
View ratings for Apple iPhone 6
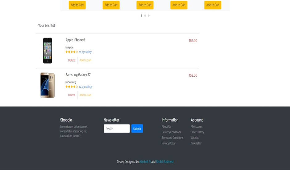click(86, 52)
